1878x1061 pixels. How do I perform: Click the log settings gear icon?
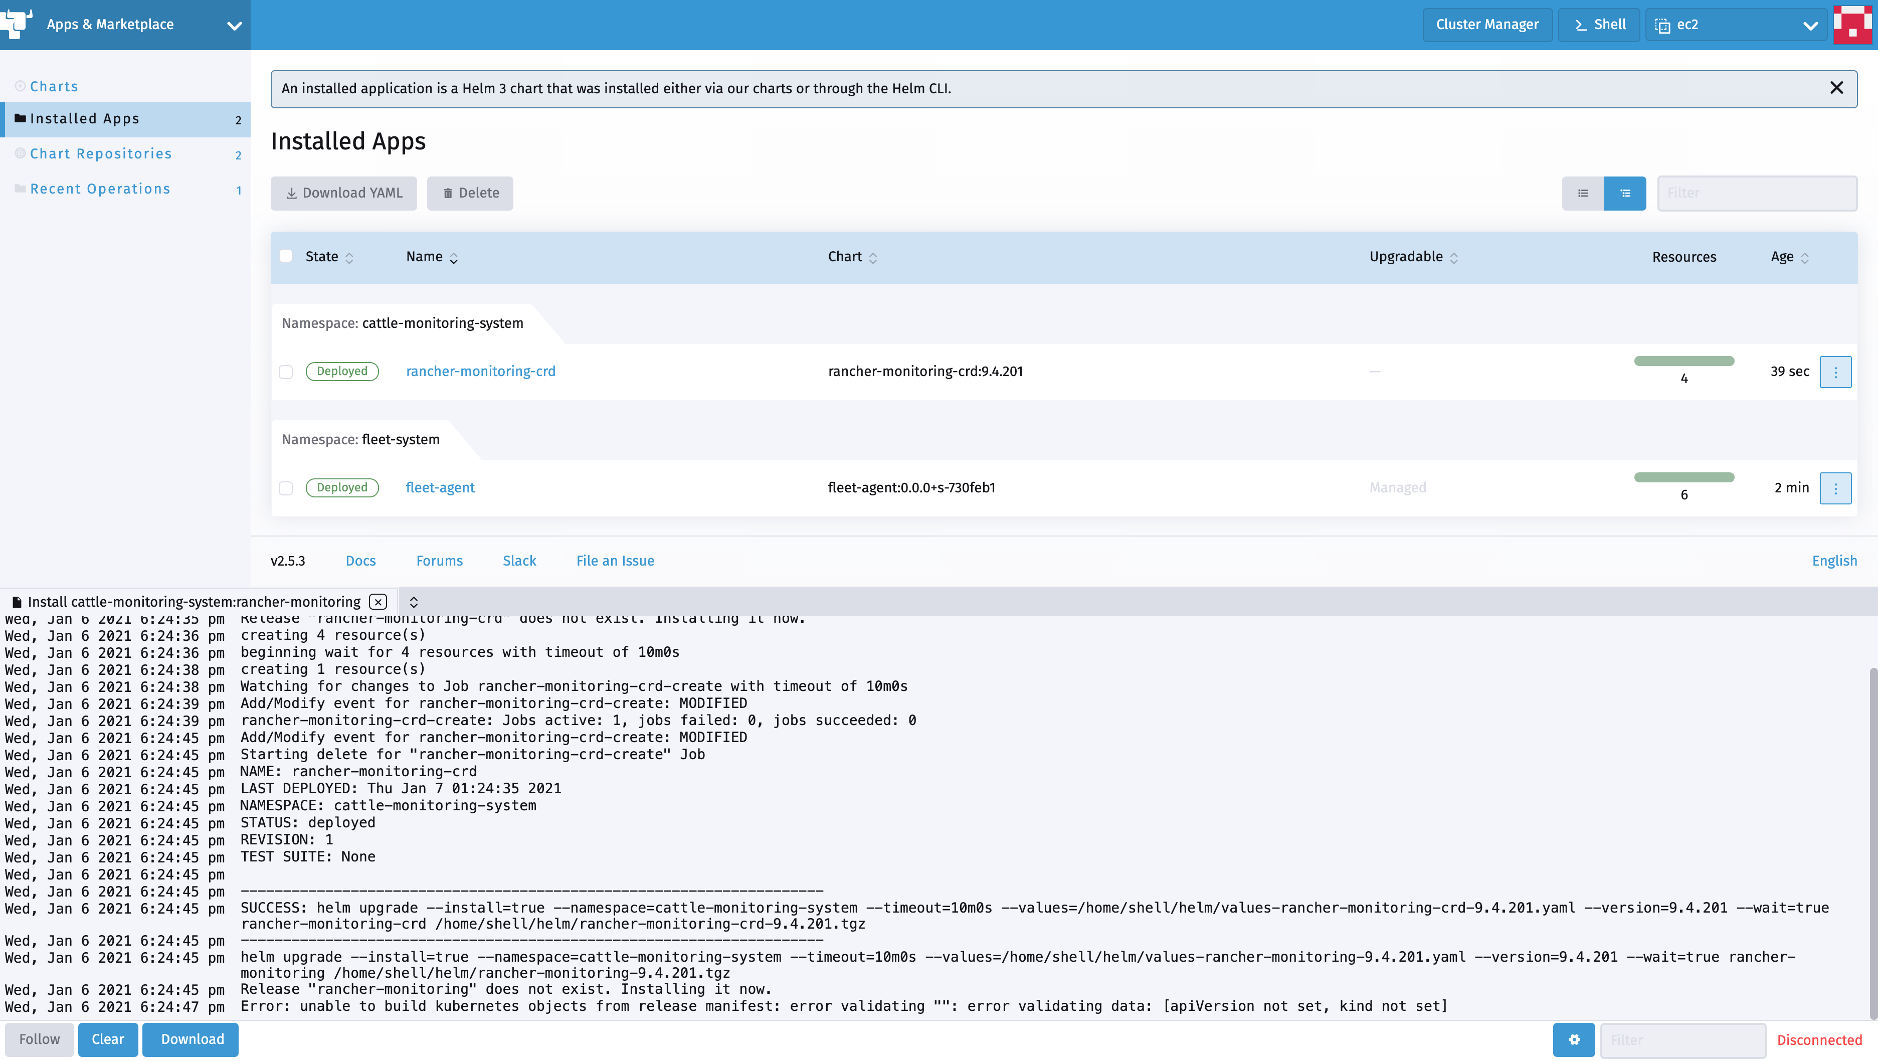pos(1574,1040)
